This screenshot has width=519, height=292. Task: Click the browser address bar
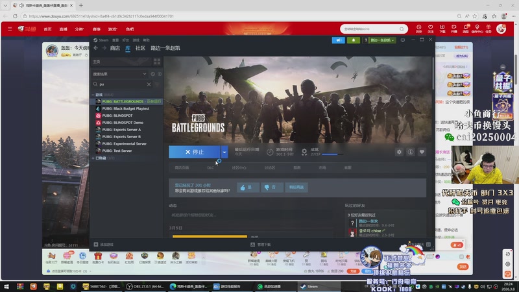(239, 16)
